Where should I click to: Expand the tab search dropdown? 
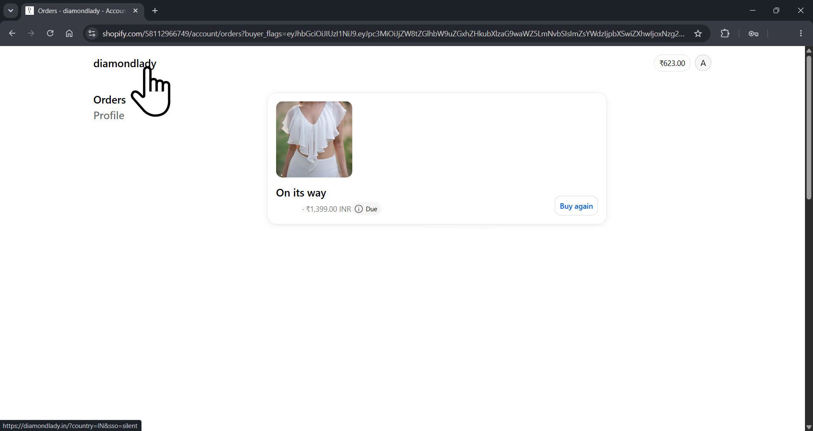pos(11,11)
